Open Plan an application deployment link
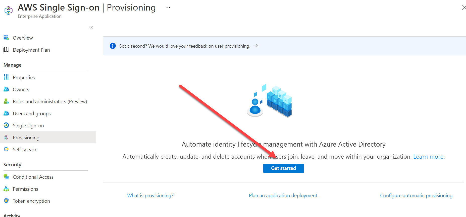466x217 pixels. 283,195
